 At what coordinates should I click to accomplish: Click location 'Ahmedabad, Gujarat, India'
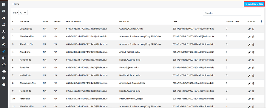coord(132,83)
